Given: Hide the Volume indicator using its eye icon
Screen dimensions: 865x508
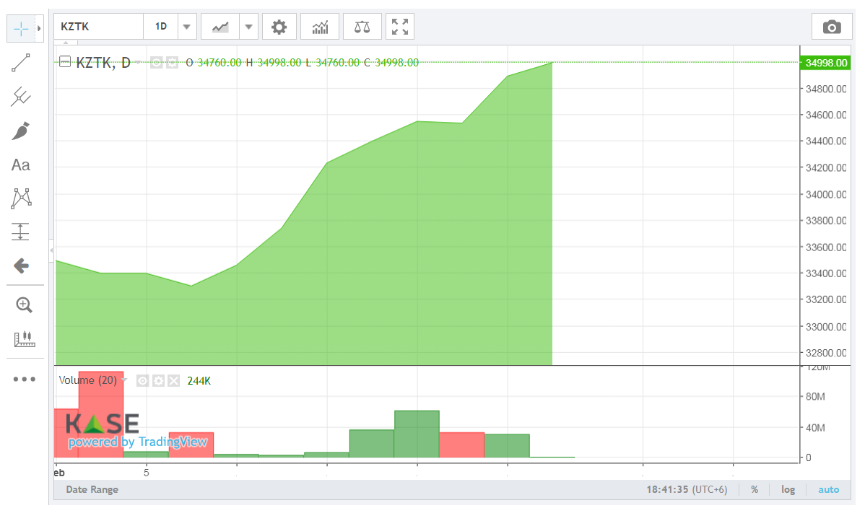Looking at the screenshot, I should [143, 380].
